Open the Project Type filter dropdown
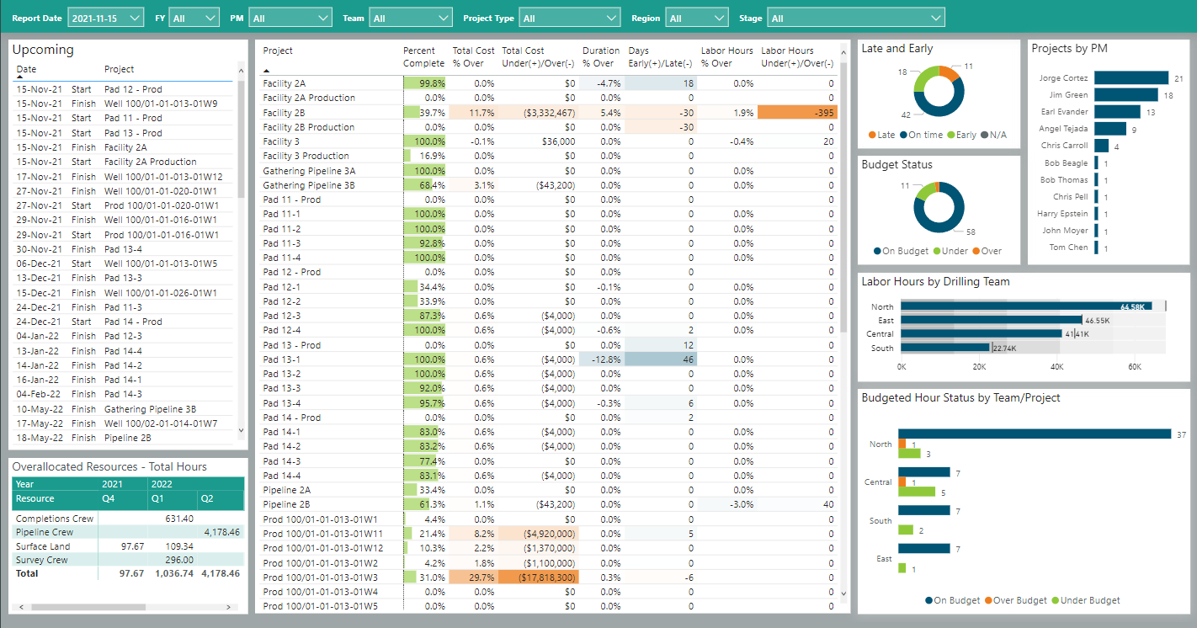This screenshot has width=1197, height=628. tap(569, 18)
